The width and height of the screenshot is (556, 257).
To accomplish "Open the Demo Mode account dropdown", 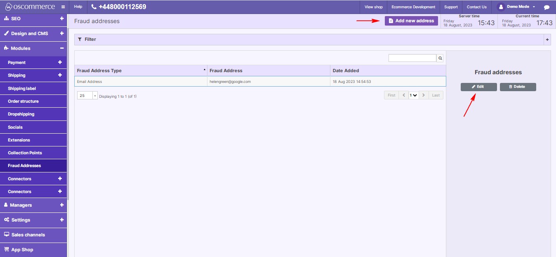I will pos(516,7).
